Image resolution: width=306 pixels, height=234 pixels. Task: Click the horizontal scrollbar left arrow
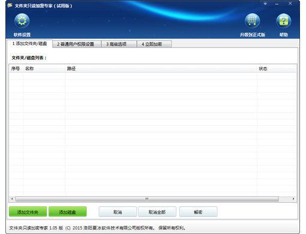coord(12,199)
